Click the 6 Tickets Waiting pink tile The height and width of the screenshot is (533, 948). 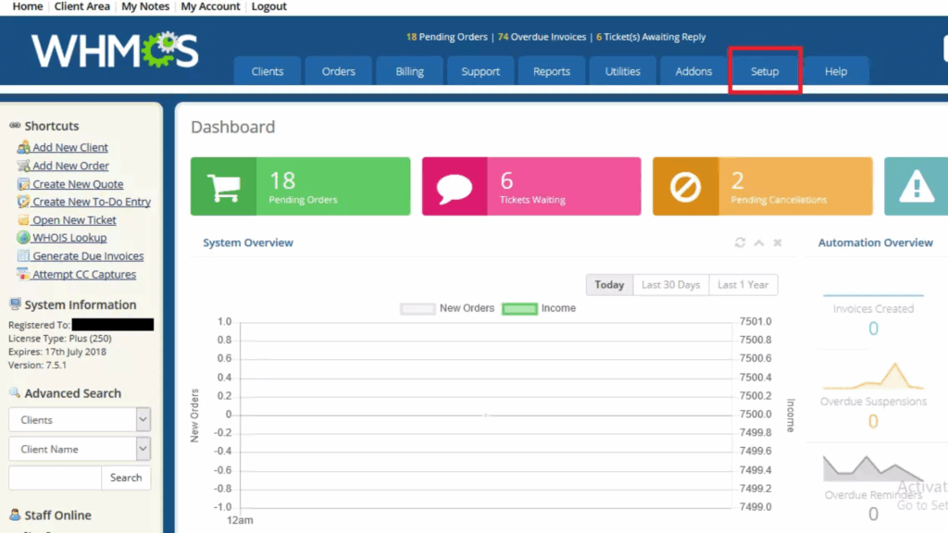pos(531,186)
